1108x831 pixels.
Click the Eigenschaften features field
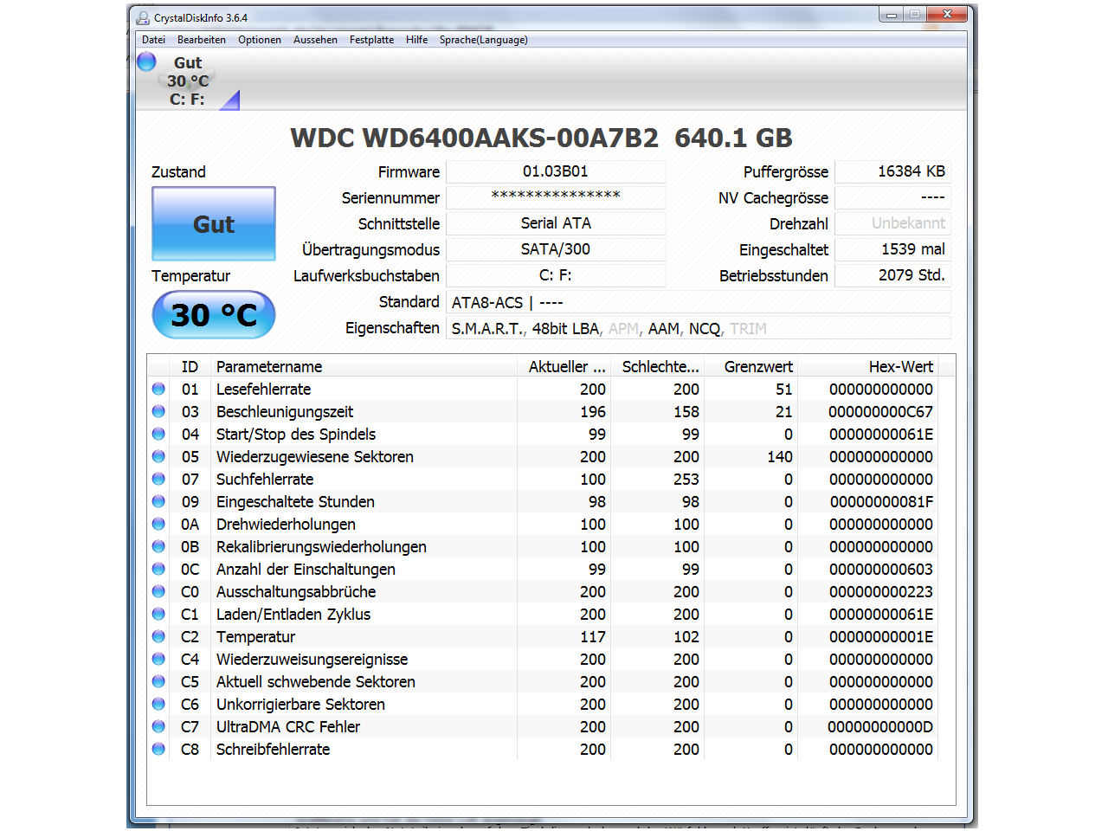click(x=699, y=328)
